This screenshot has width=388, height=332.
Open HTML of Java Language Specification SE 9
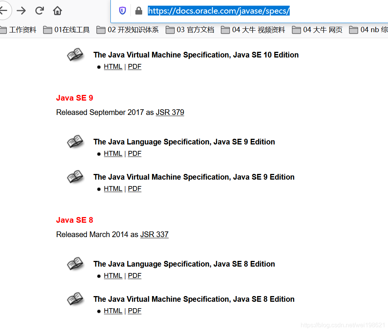(x=113, y=154)
